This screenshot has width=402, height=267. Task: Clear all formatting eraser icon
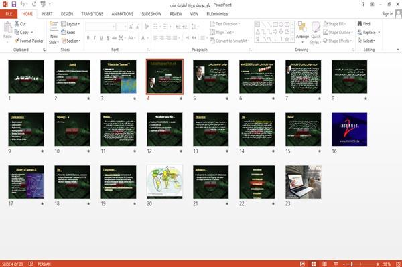(x=146, y=27)
